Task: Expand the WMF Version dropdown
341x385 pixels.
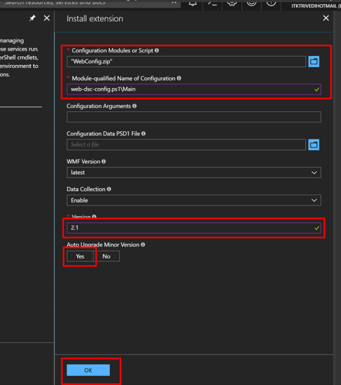Action: [x=194, y=172]
